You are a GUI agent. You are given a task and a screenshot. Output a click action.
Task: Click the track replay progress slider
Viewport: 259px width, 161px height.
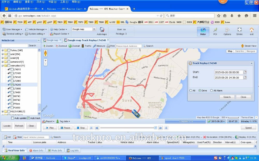pyautogui.click(x=128, y=128)
